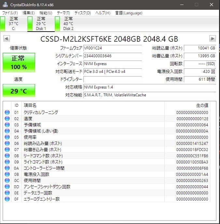The image size is (220, 224).
Task: Go to next disk with right arrow
Action: (x=213, y=38)
